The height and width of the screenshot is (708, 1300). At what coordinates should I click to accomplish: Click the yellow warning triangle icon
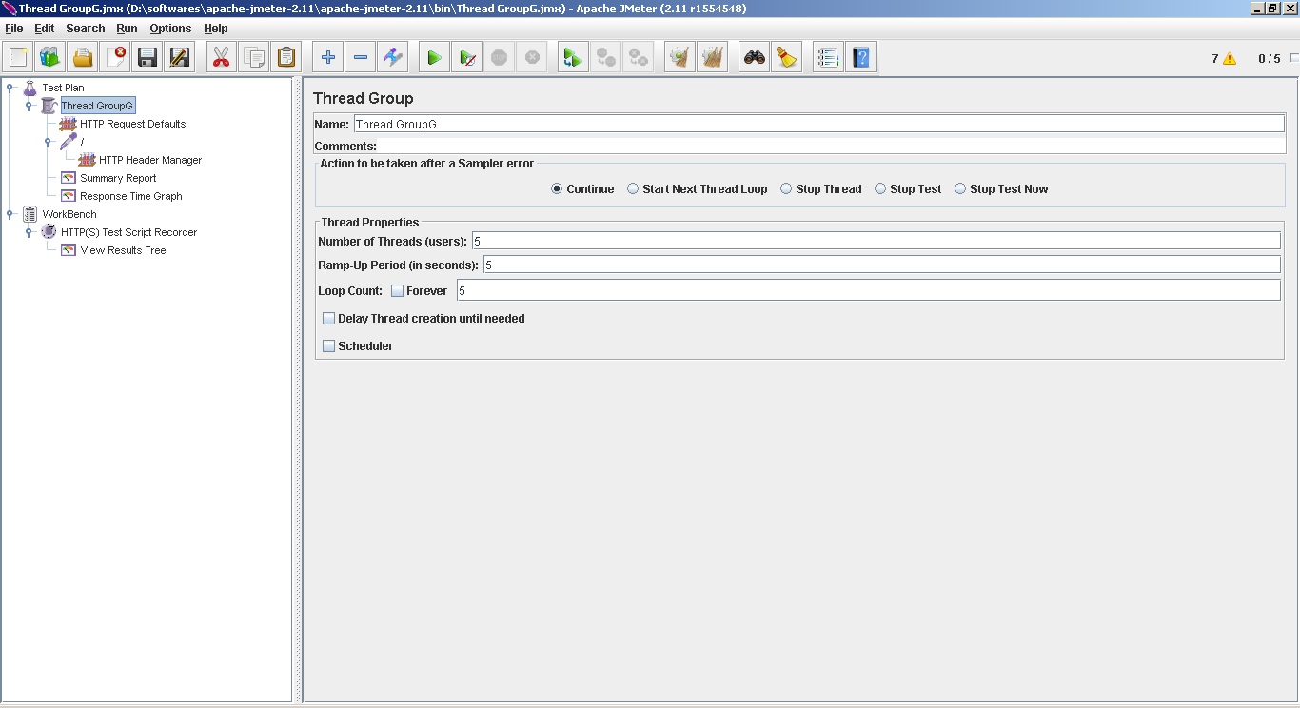click(x=1230, y=58)
